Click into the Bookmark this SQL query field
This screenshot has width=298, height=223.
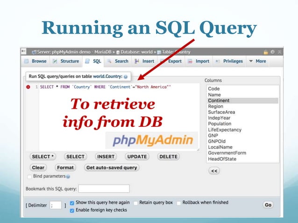click(x=104, y=188)
